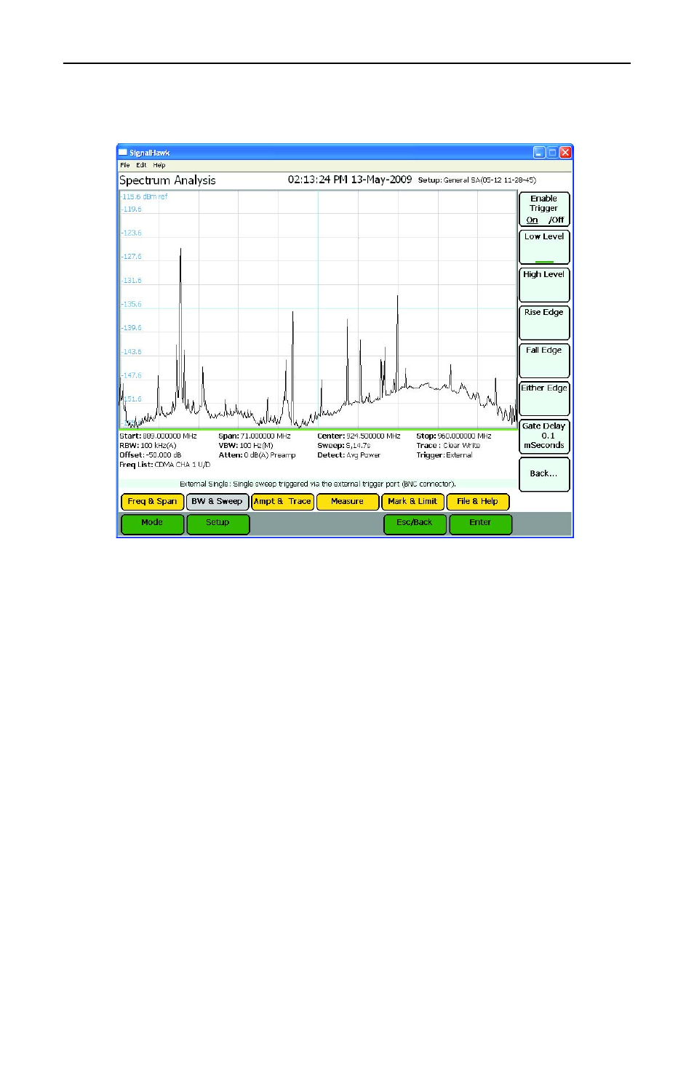Go back with the Back... softkey
Viewport: 694px width, 1072px height.
543,474
